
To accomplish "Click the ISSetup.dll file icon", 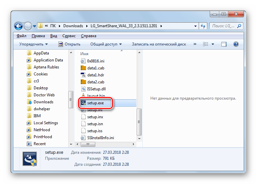I will (x=83, y=89).
